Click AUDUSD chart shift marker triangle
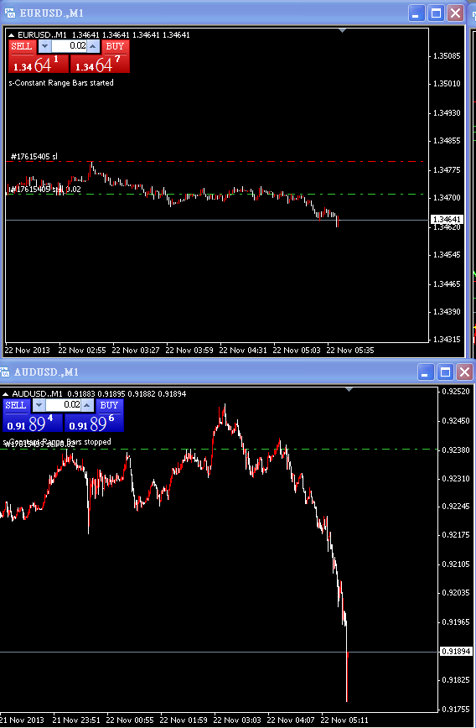This screenshot has height=728, width=476. coord(349,389)
